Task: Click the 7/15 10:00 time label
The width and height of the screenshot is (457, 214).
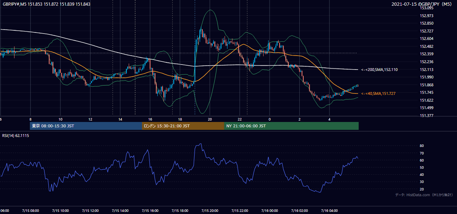Action: tap(60, 210)
